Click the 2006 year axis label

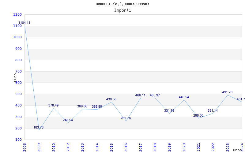pos(25,147)
